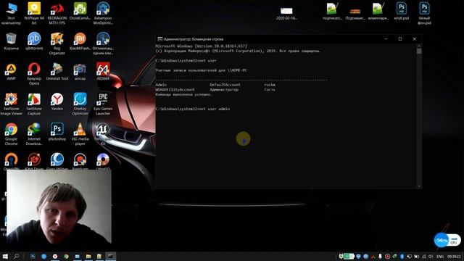Click the qBittorrent desktop shortcut
The image size is (464, 261).
(34, 41)
